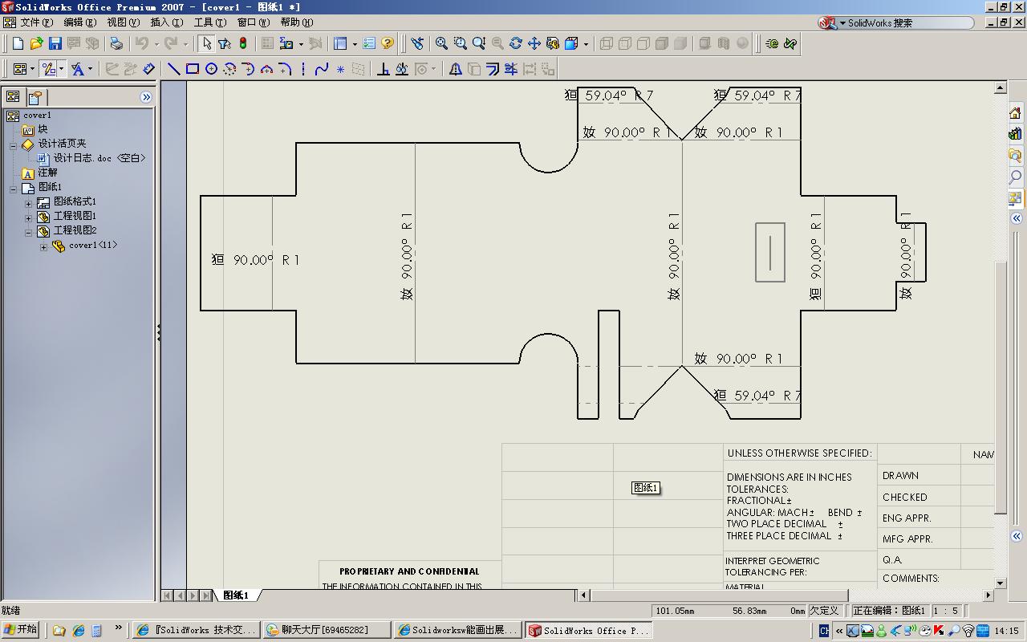Select the Line sketch tool

click(x=174, y=69)
